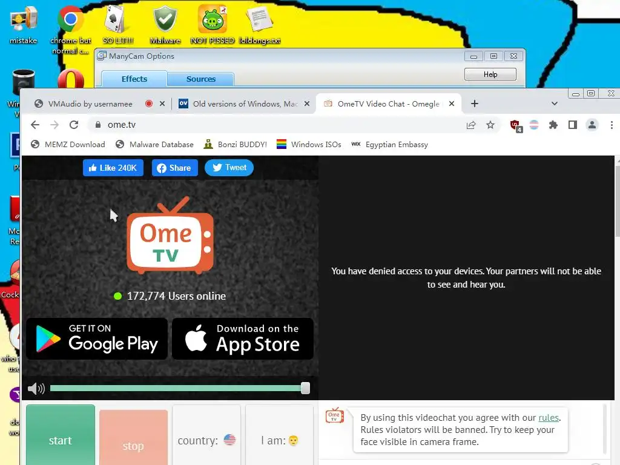
Task: Switch to the Old versions of Windows tab
Action: tap(245, 104)
